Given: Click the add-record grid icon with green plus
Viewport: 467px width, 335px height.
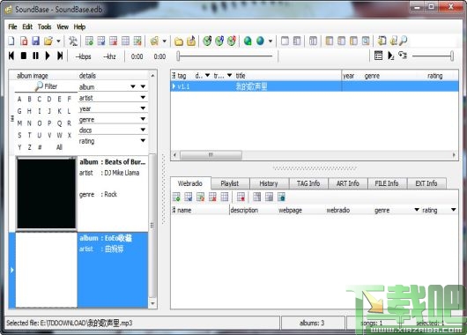Looking at the screenshot, I should point(89,41).
